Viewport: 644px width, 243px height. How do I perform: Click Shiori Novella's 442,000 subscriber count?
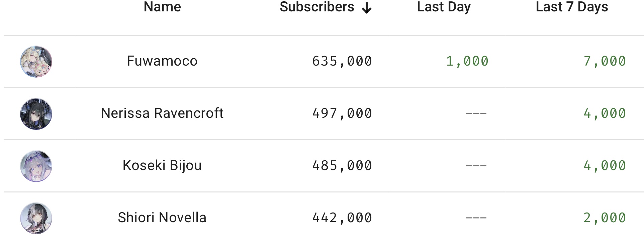click(342, 218)
